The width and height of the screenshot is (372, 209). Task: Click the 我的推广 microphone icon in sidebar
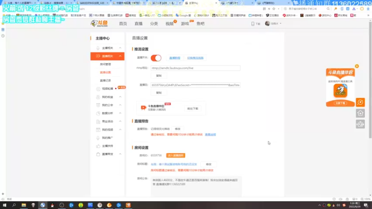click(x=98, y=138)
